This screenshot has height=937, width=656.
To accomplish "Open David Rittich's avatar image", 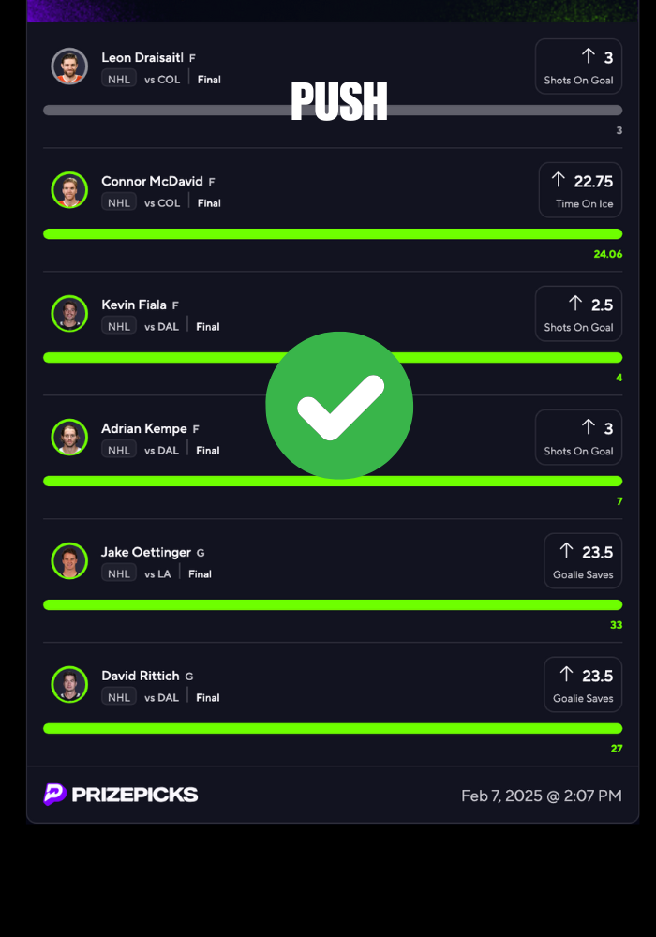I will 69,685.
